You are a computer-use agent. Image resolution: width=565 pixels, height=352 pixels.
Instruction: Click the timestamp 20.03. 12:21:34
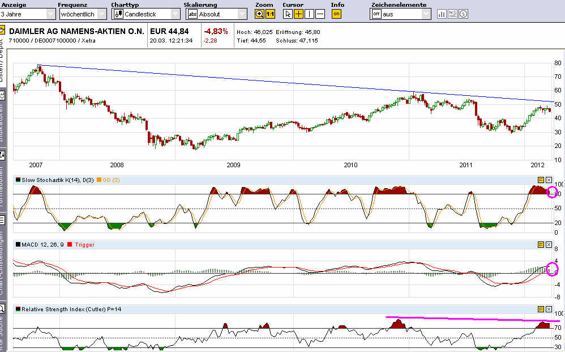[171, 41]
